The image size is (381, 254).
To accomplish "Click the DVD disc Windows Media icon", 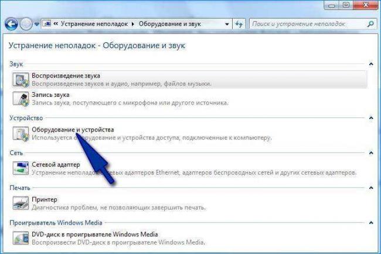I will tap(21, 238).
